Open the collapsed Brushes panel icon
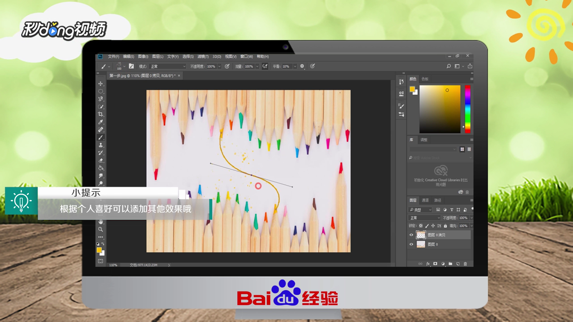 401,114
